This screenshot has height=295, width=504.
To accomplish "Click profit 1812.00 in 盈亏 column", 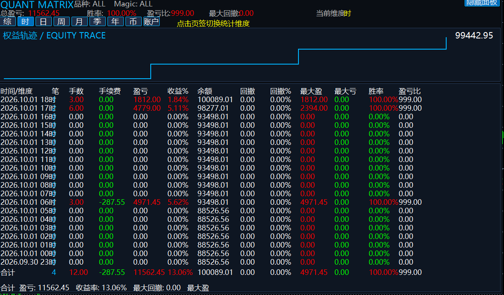I will 147,100.
